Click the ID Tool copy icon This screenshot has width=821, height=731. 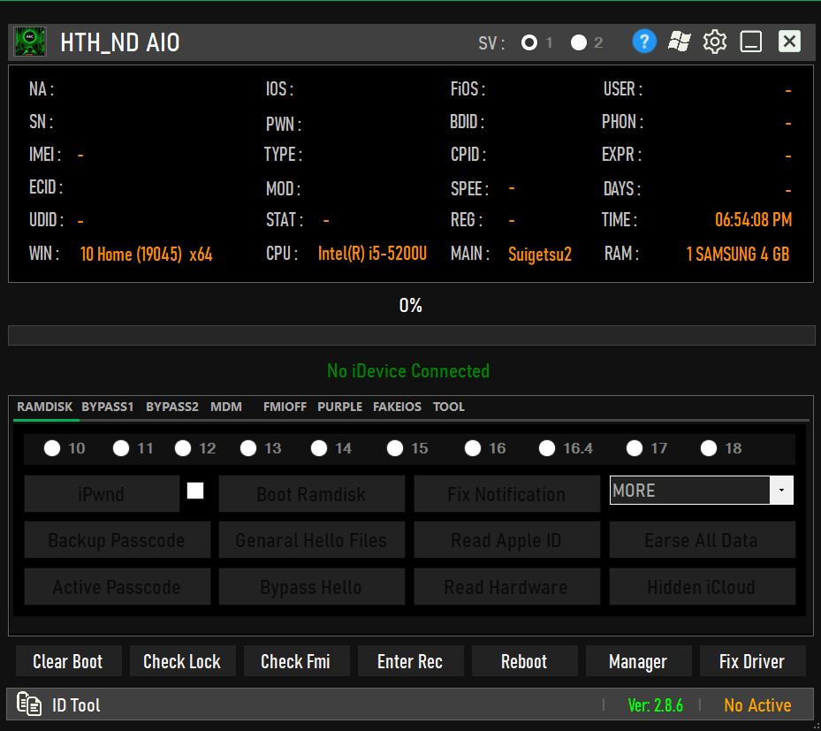29,704
